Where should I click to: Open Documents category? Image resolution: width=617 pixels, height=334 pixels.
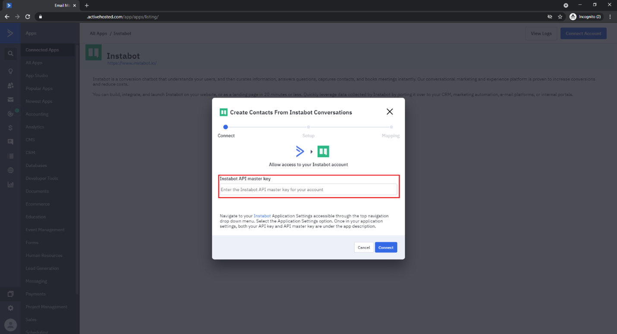pyautogui.click(x=37, y=191)
